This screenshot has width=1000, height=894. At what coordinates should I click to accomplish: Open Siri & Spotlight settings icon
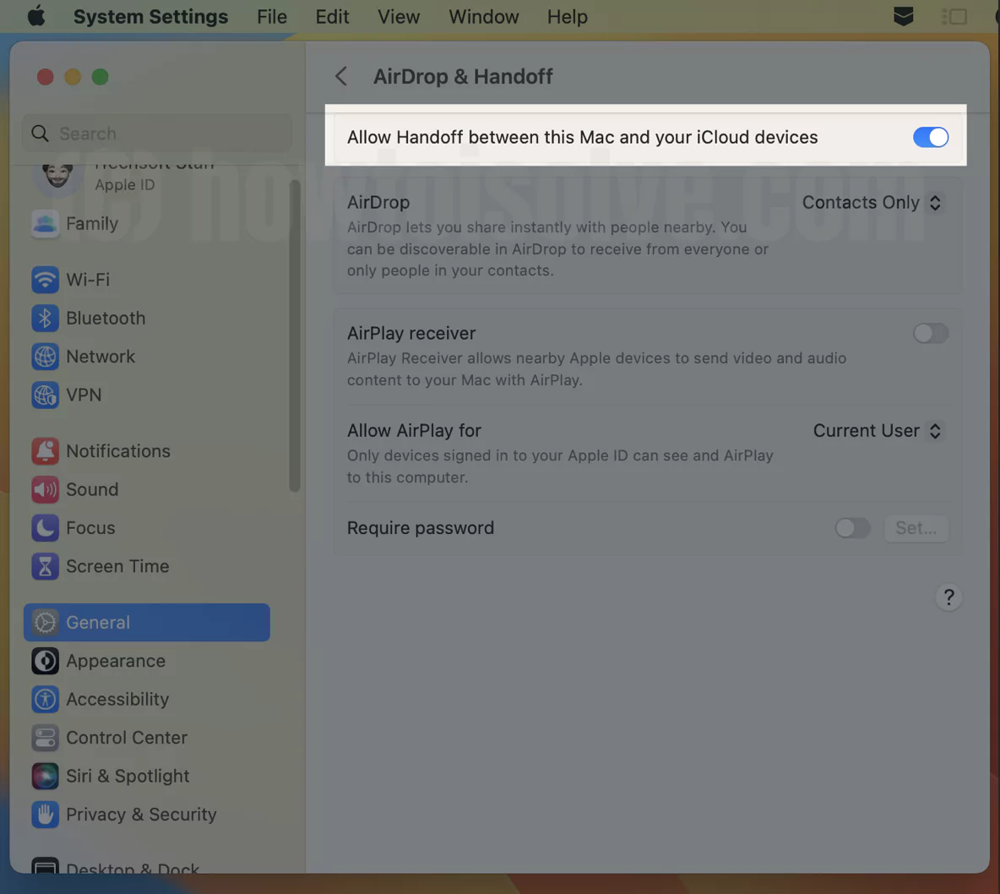45,776
